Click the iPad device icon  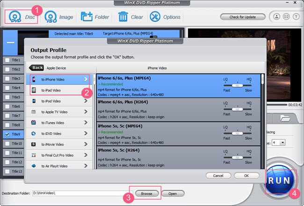[34, 90]
